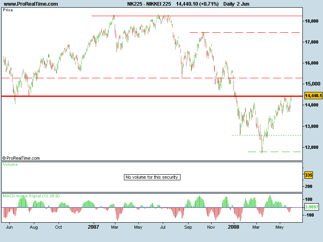Click the -100 MACD axis label
Screen dimensions: 323x242
click(309, 215)
